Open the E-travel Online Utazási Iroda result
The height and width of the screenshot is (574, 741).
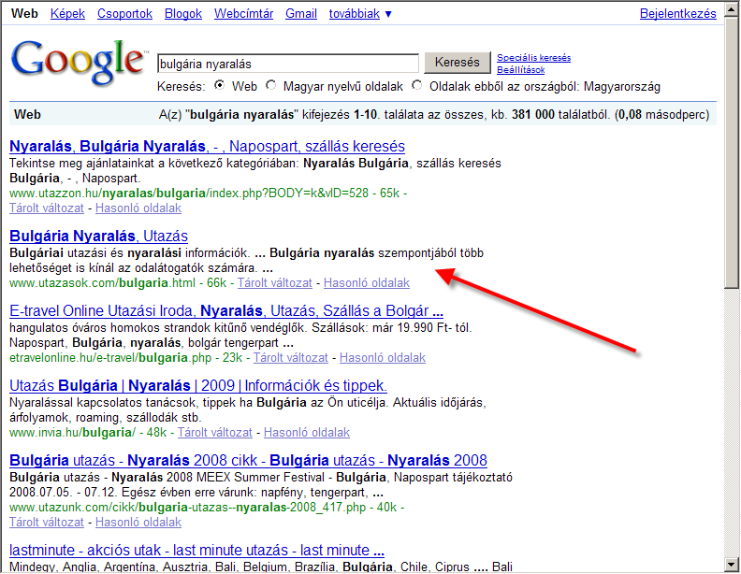(x=226, y=311)
